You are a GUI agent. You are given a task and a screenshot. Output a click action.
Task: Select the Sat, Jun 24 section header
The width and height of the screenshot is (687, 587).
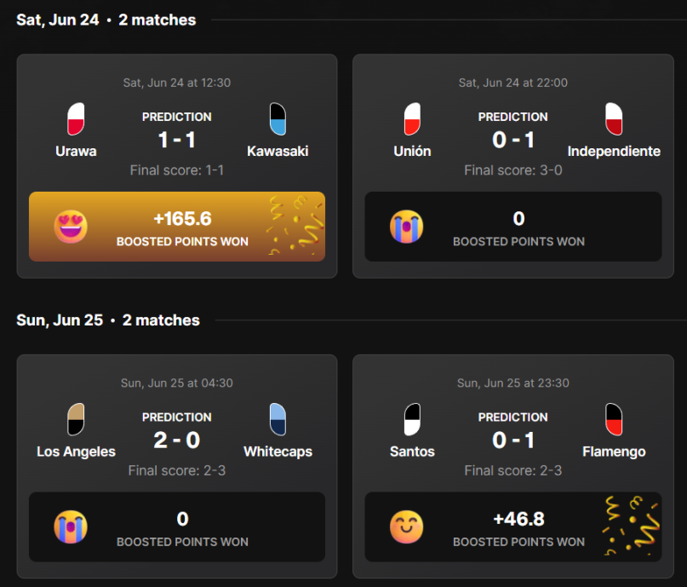click(106, 20)
